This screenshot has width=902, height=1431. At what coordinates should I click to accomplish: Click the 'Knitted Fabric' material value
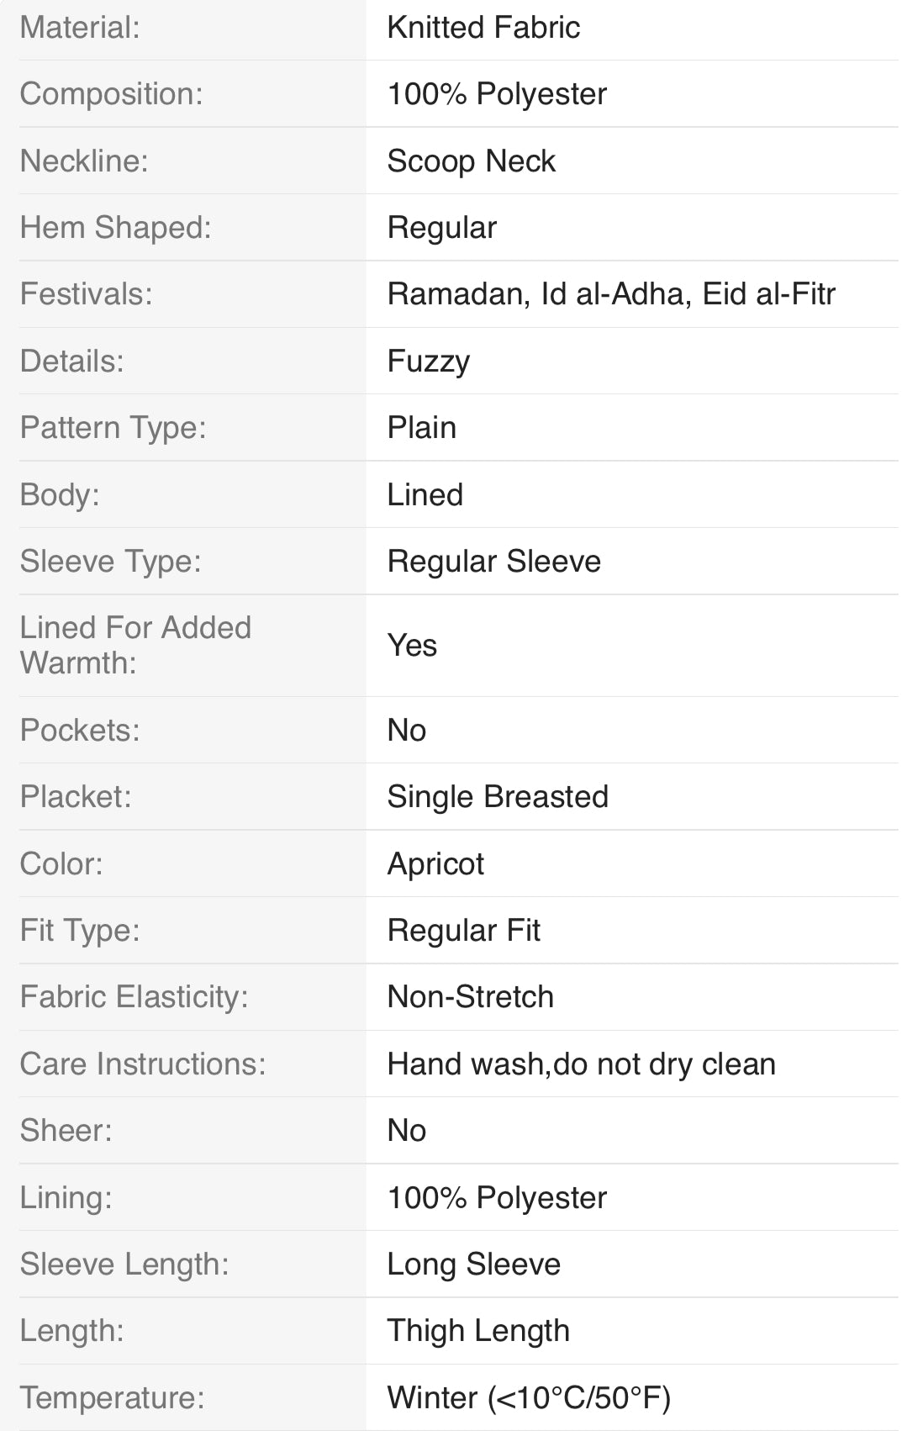tap(483, 28)
